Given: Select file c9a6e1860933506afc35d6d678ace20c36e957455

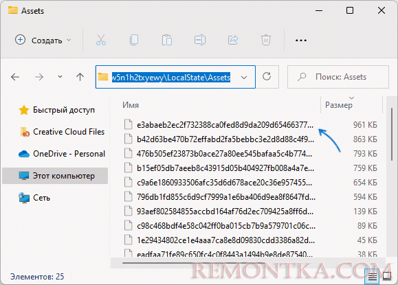Looking at the screenshot, I should [224, 183].
